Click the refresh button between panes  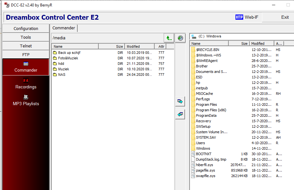180,38
